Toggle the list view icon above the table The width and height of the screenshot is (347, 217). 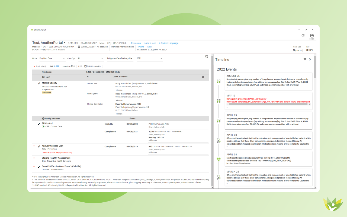coord(207,57)
